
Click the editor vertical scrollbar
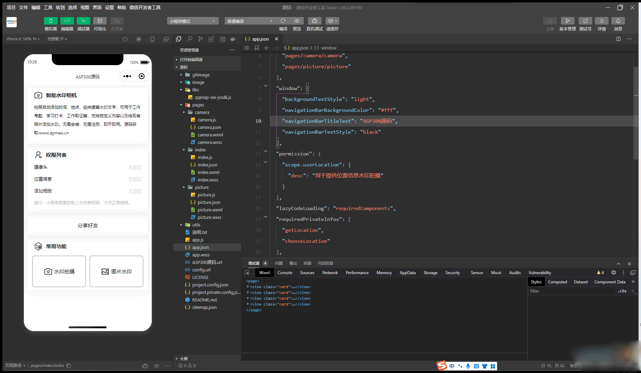tap(636, 113)
